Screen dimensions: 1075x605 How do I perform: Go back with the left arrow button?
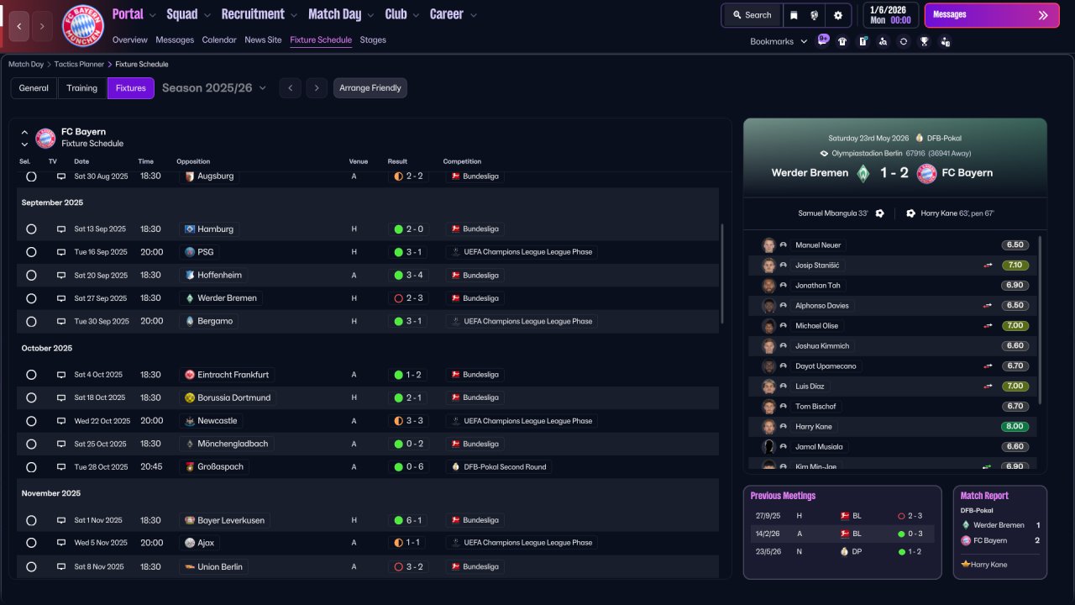[x=20, y=26]
